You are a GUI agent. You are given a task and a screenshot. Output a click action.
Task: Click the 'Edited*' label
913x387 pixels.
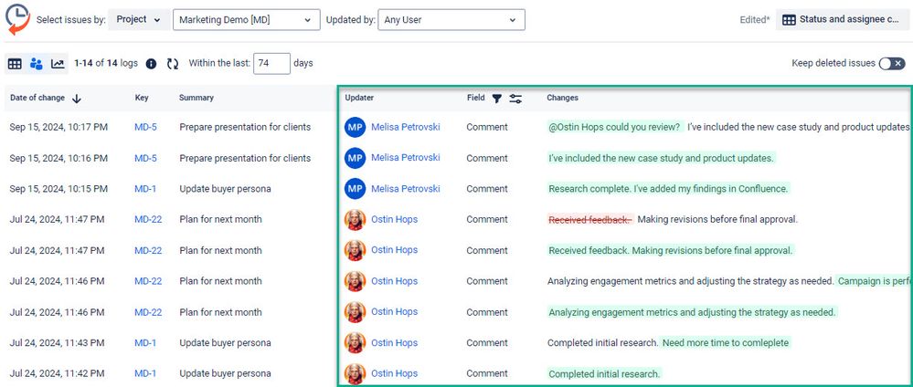point(755,20)
